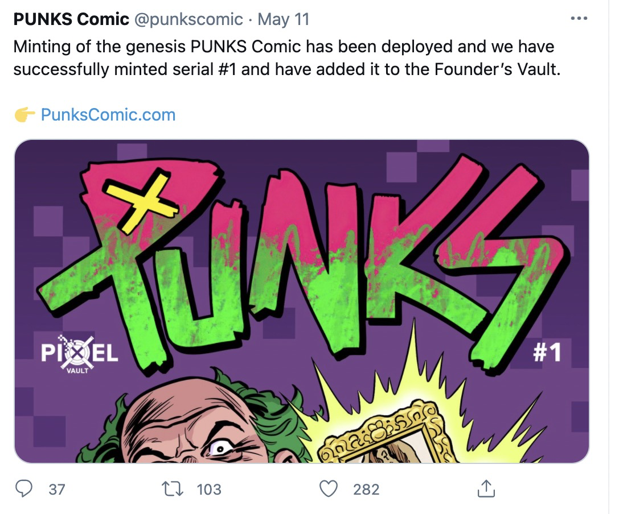
Task: Open the three-dot more options menu
Action: click(579, 18)
